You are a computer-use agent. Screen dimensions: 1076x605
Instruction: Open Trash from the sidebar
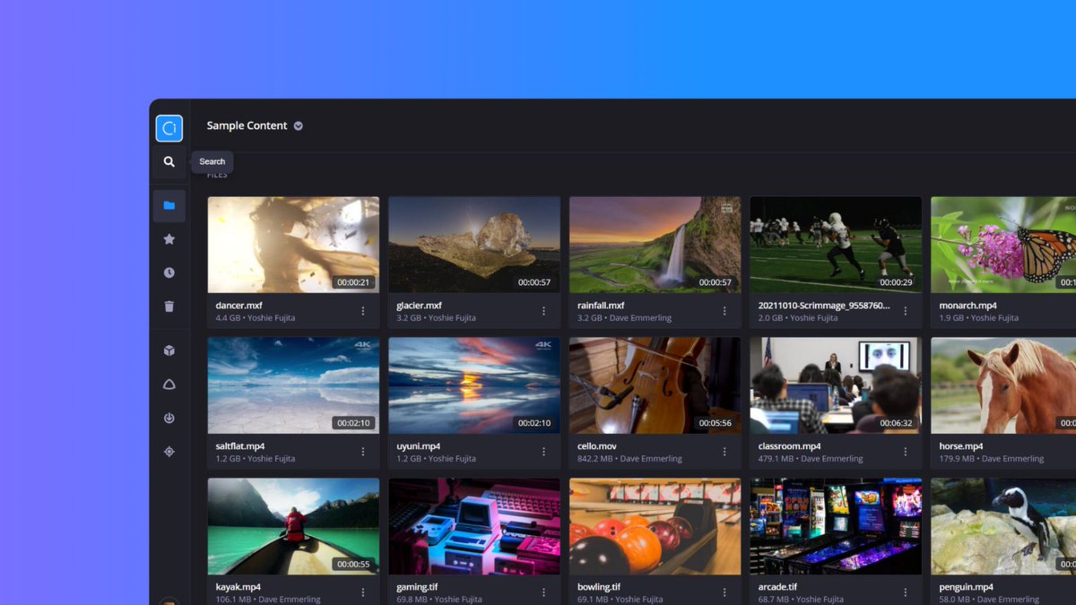pos(169,307)
